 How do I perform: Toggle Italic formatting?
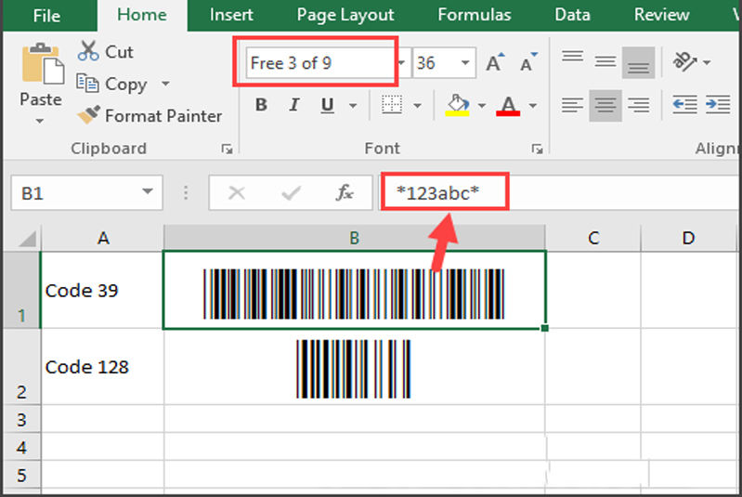coord(294,105)
